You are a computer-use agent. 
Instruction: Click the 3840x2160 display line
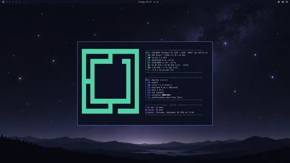[x=162, y=60]
